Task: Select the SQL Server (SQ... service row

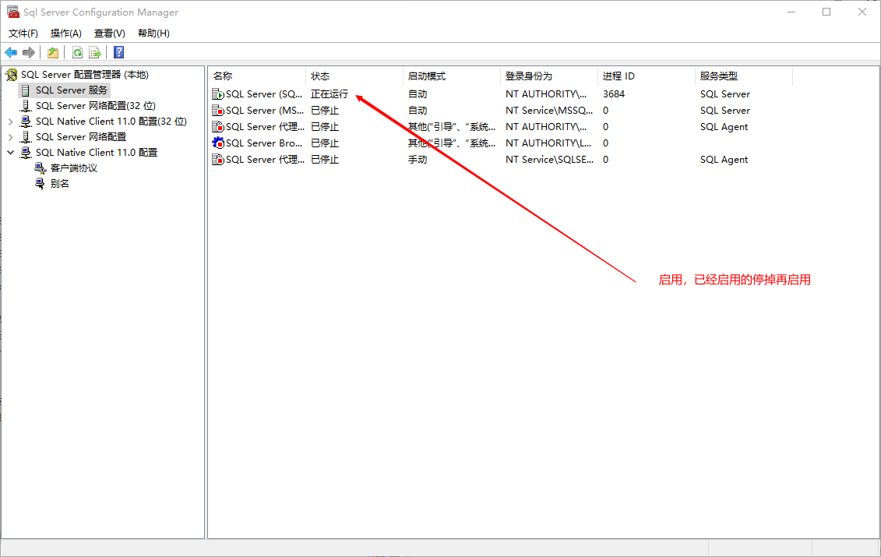Action: 500,94
